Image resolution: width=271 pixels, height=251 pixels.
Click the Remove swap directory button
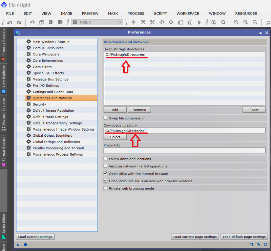139,110
